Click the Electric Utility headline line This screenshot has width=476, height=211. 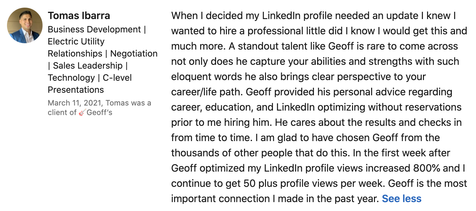point(76,42)
